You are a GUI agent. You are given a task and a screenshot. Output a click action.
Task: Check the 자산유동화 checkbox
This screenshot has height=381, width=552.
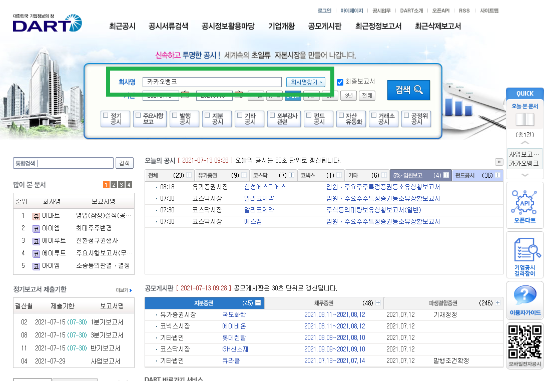(341, 115)
